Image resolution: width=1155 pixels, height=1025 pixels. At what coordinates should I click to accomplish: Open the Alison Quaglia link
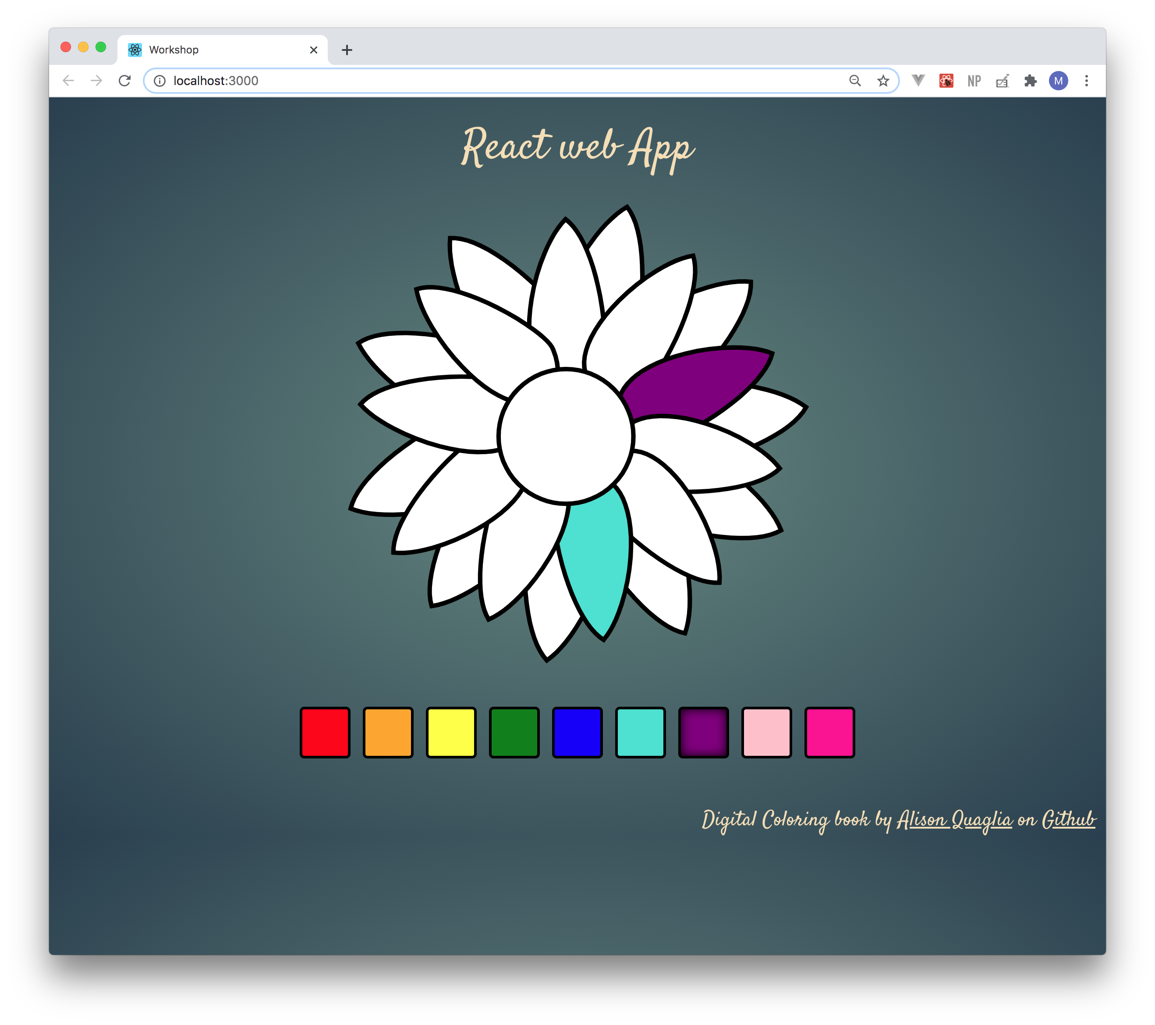coord(954,820)
